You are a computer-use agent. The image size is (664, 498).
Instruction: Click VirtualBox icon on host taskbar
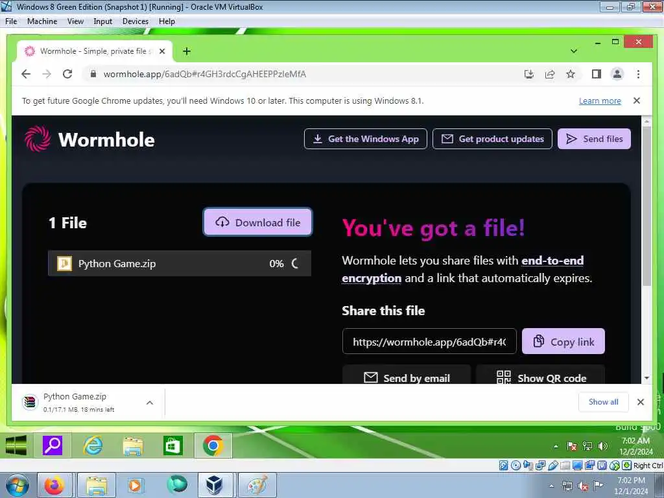(x=214, y=485)
